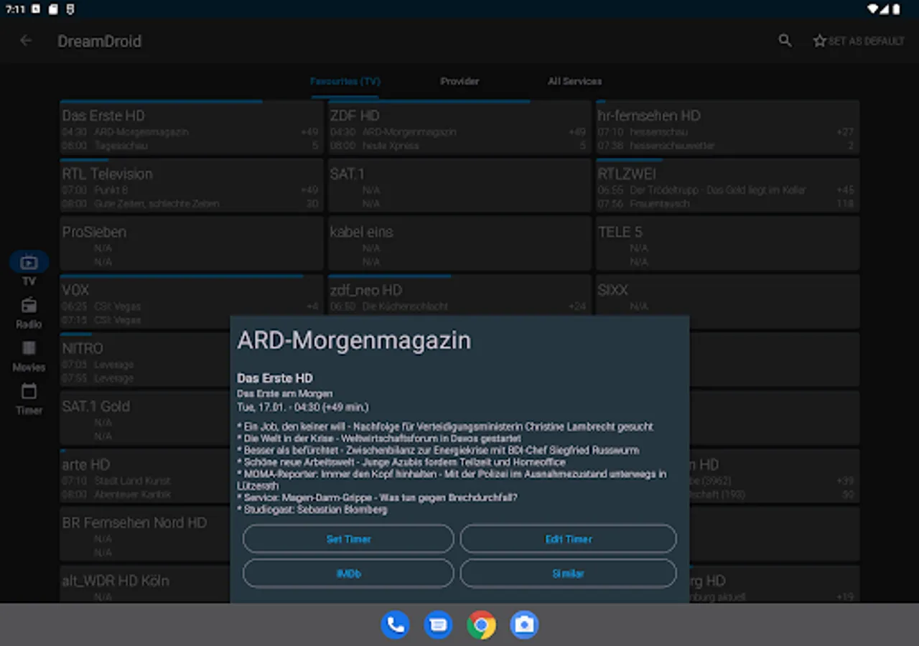Click the DreamDroid app title
The width and height of the screenshot is (919, 646).
(100, 41)
